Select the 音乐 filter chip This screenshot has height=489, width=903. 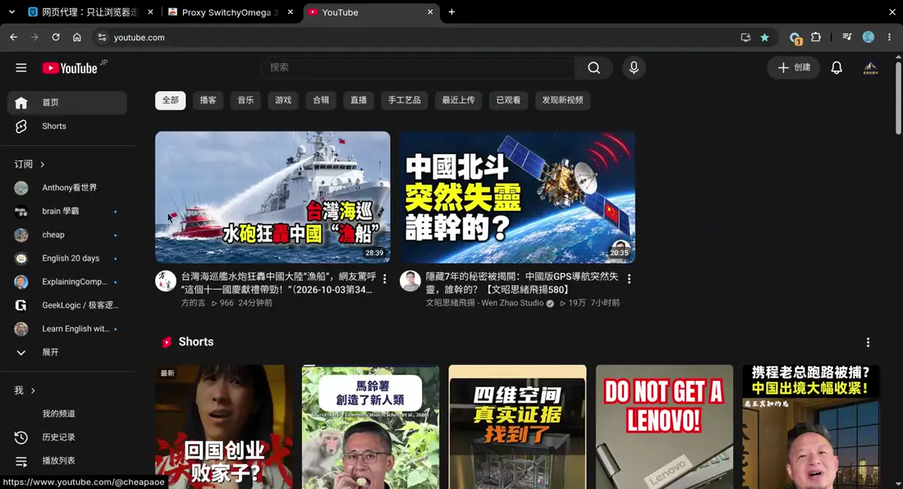point(246,100)
